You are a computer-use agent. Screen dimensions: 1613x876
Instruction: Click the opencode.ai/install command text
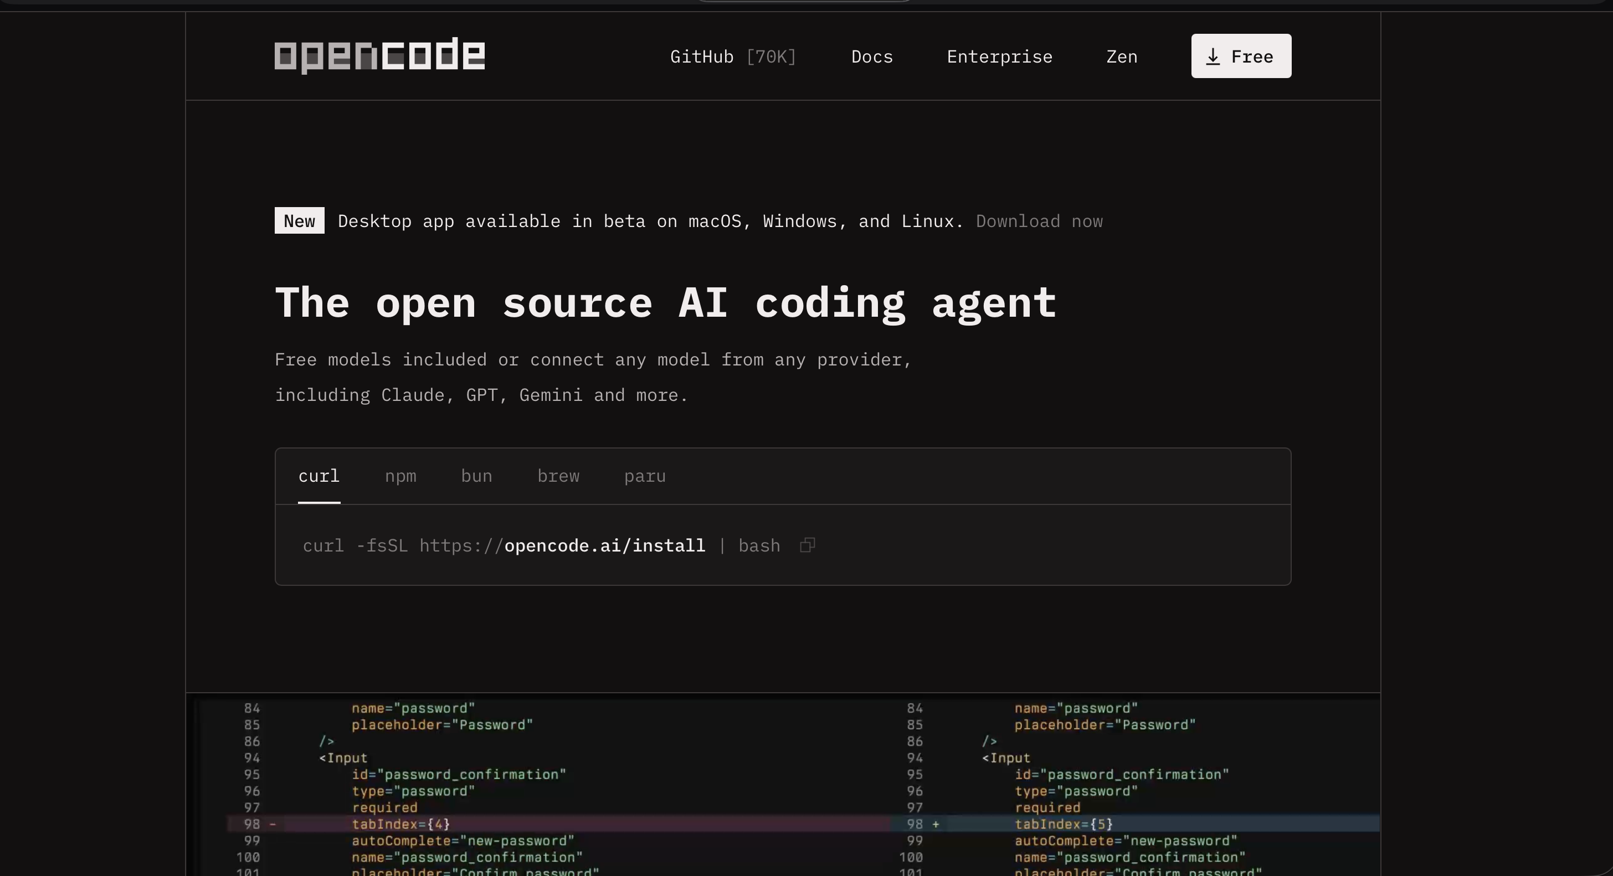(604, 545)
